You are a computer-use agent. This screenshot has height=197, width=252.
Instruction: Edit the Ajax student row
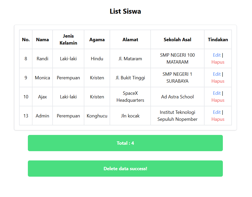[x=217, y=93]
